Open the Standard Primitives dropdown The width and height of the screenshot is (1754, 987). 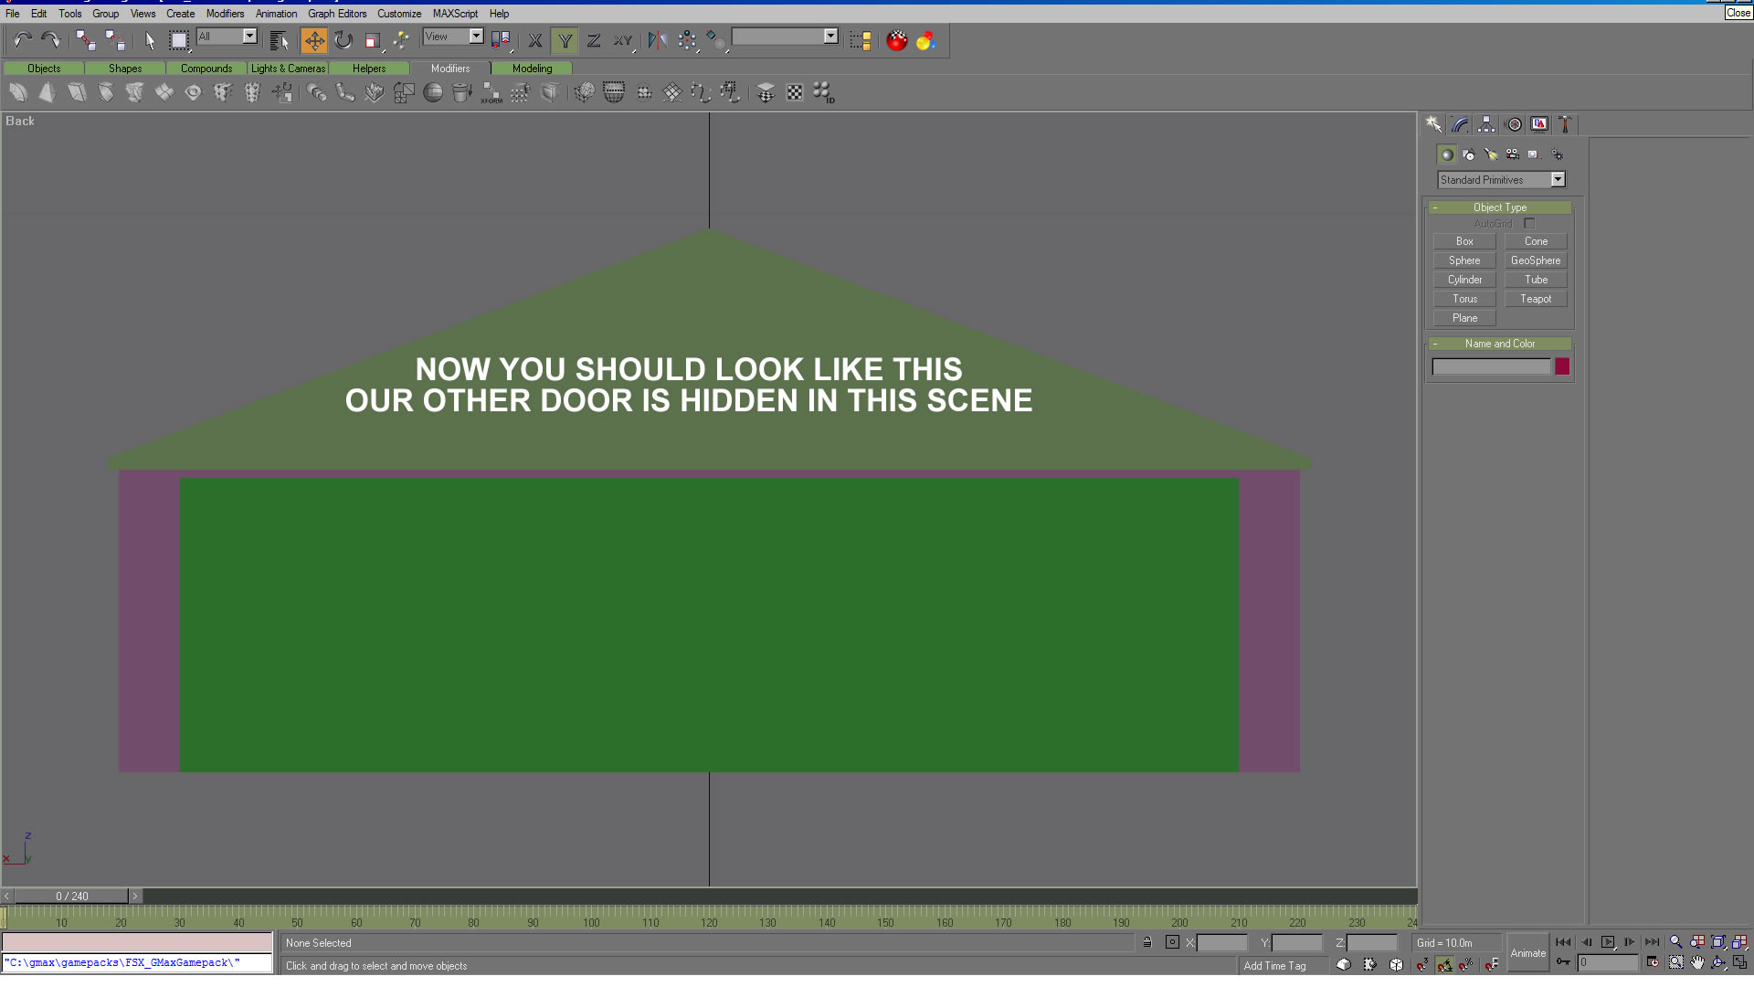[1558, 180]
